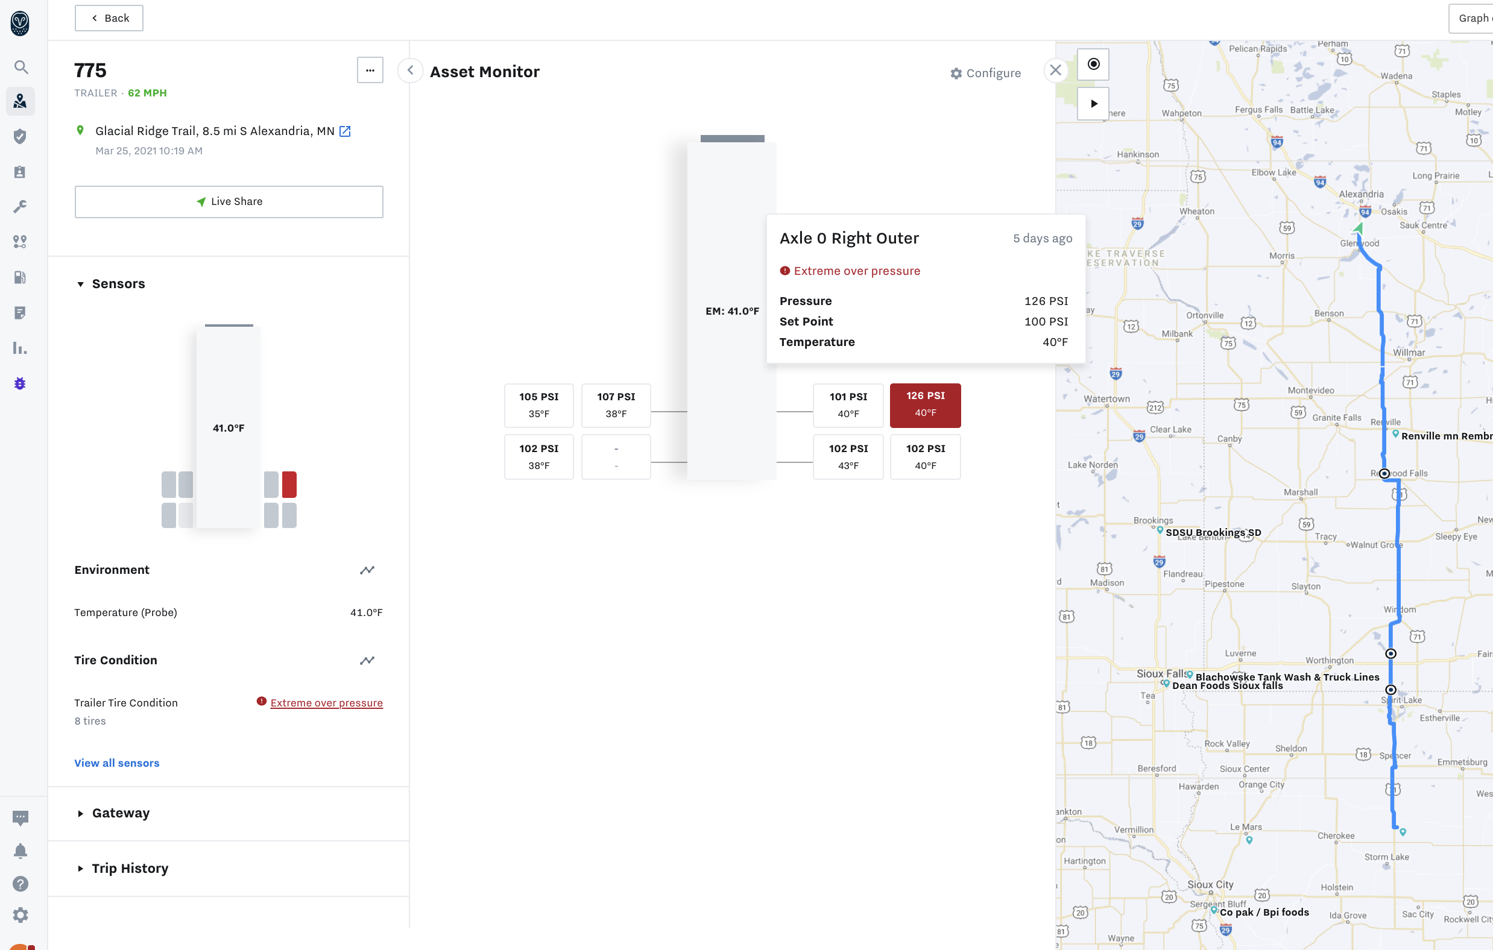
Task: Toggle the Tire Condition chart view
Action: [367, 661]
